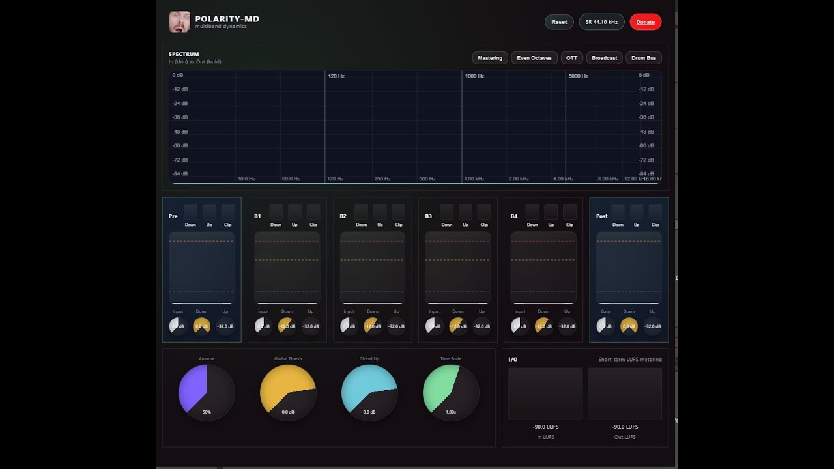Click the Post Up knob
This screenshot has width=834, height=469.
[x=652, y=326]
